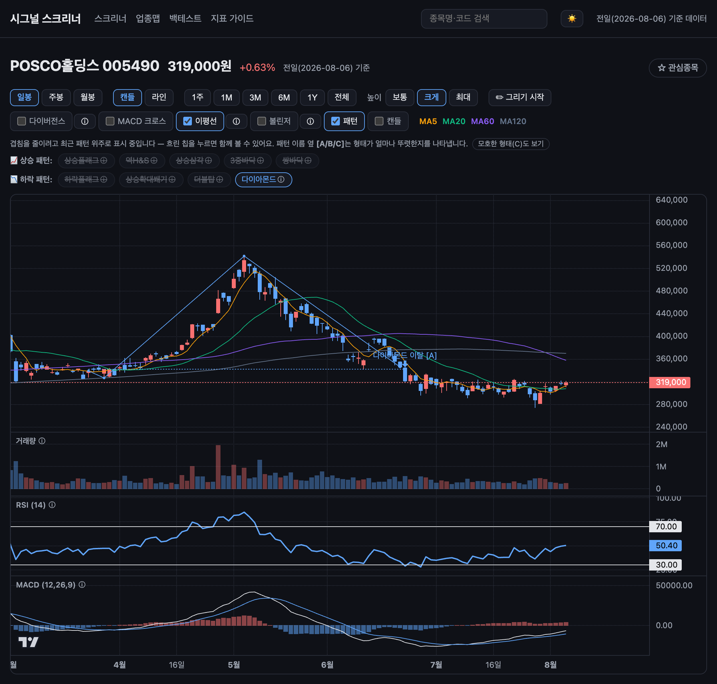Show the 쌍바닥 pattern chip

point(297,160)
